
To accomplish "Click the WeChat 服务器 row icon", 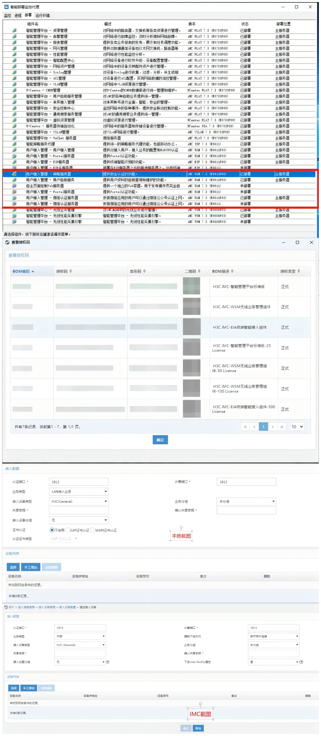I will 14,138.
